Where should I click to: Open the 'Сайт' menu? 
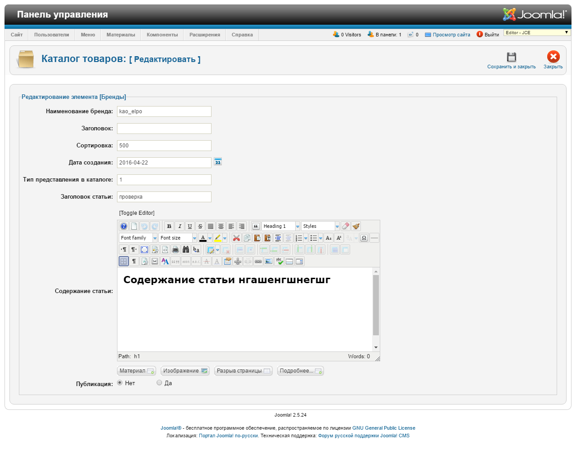coord(17,35)
